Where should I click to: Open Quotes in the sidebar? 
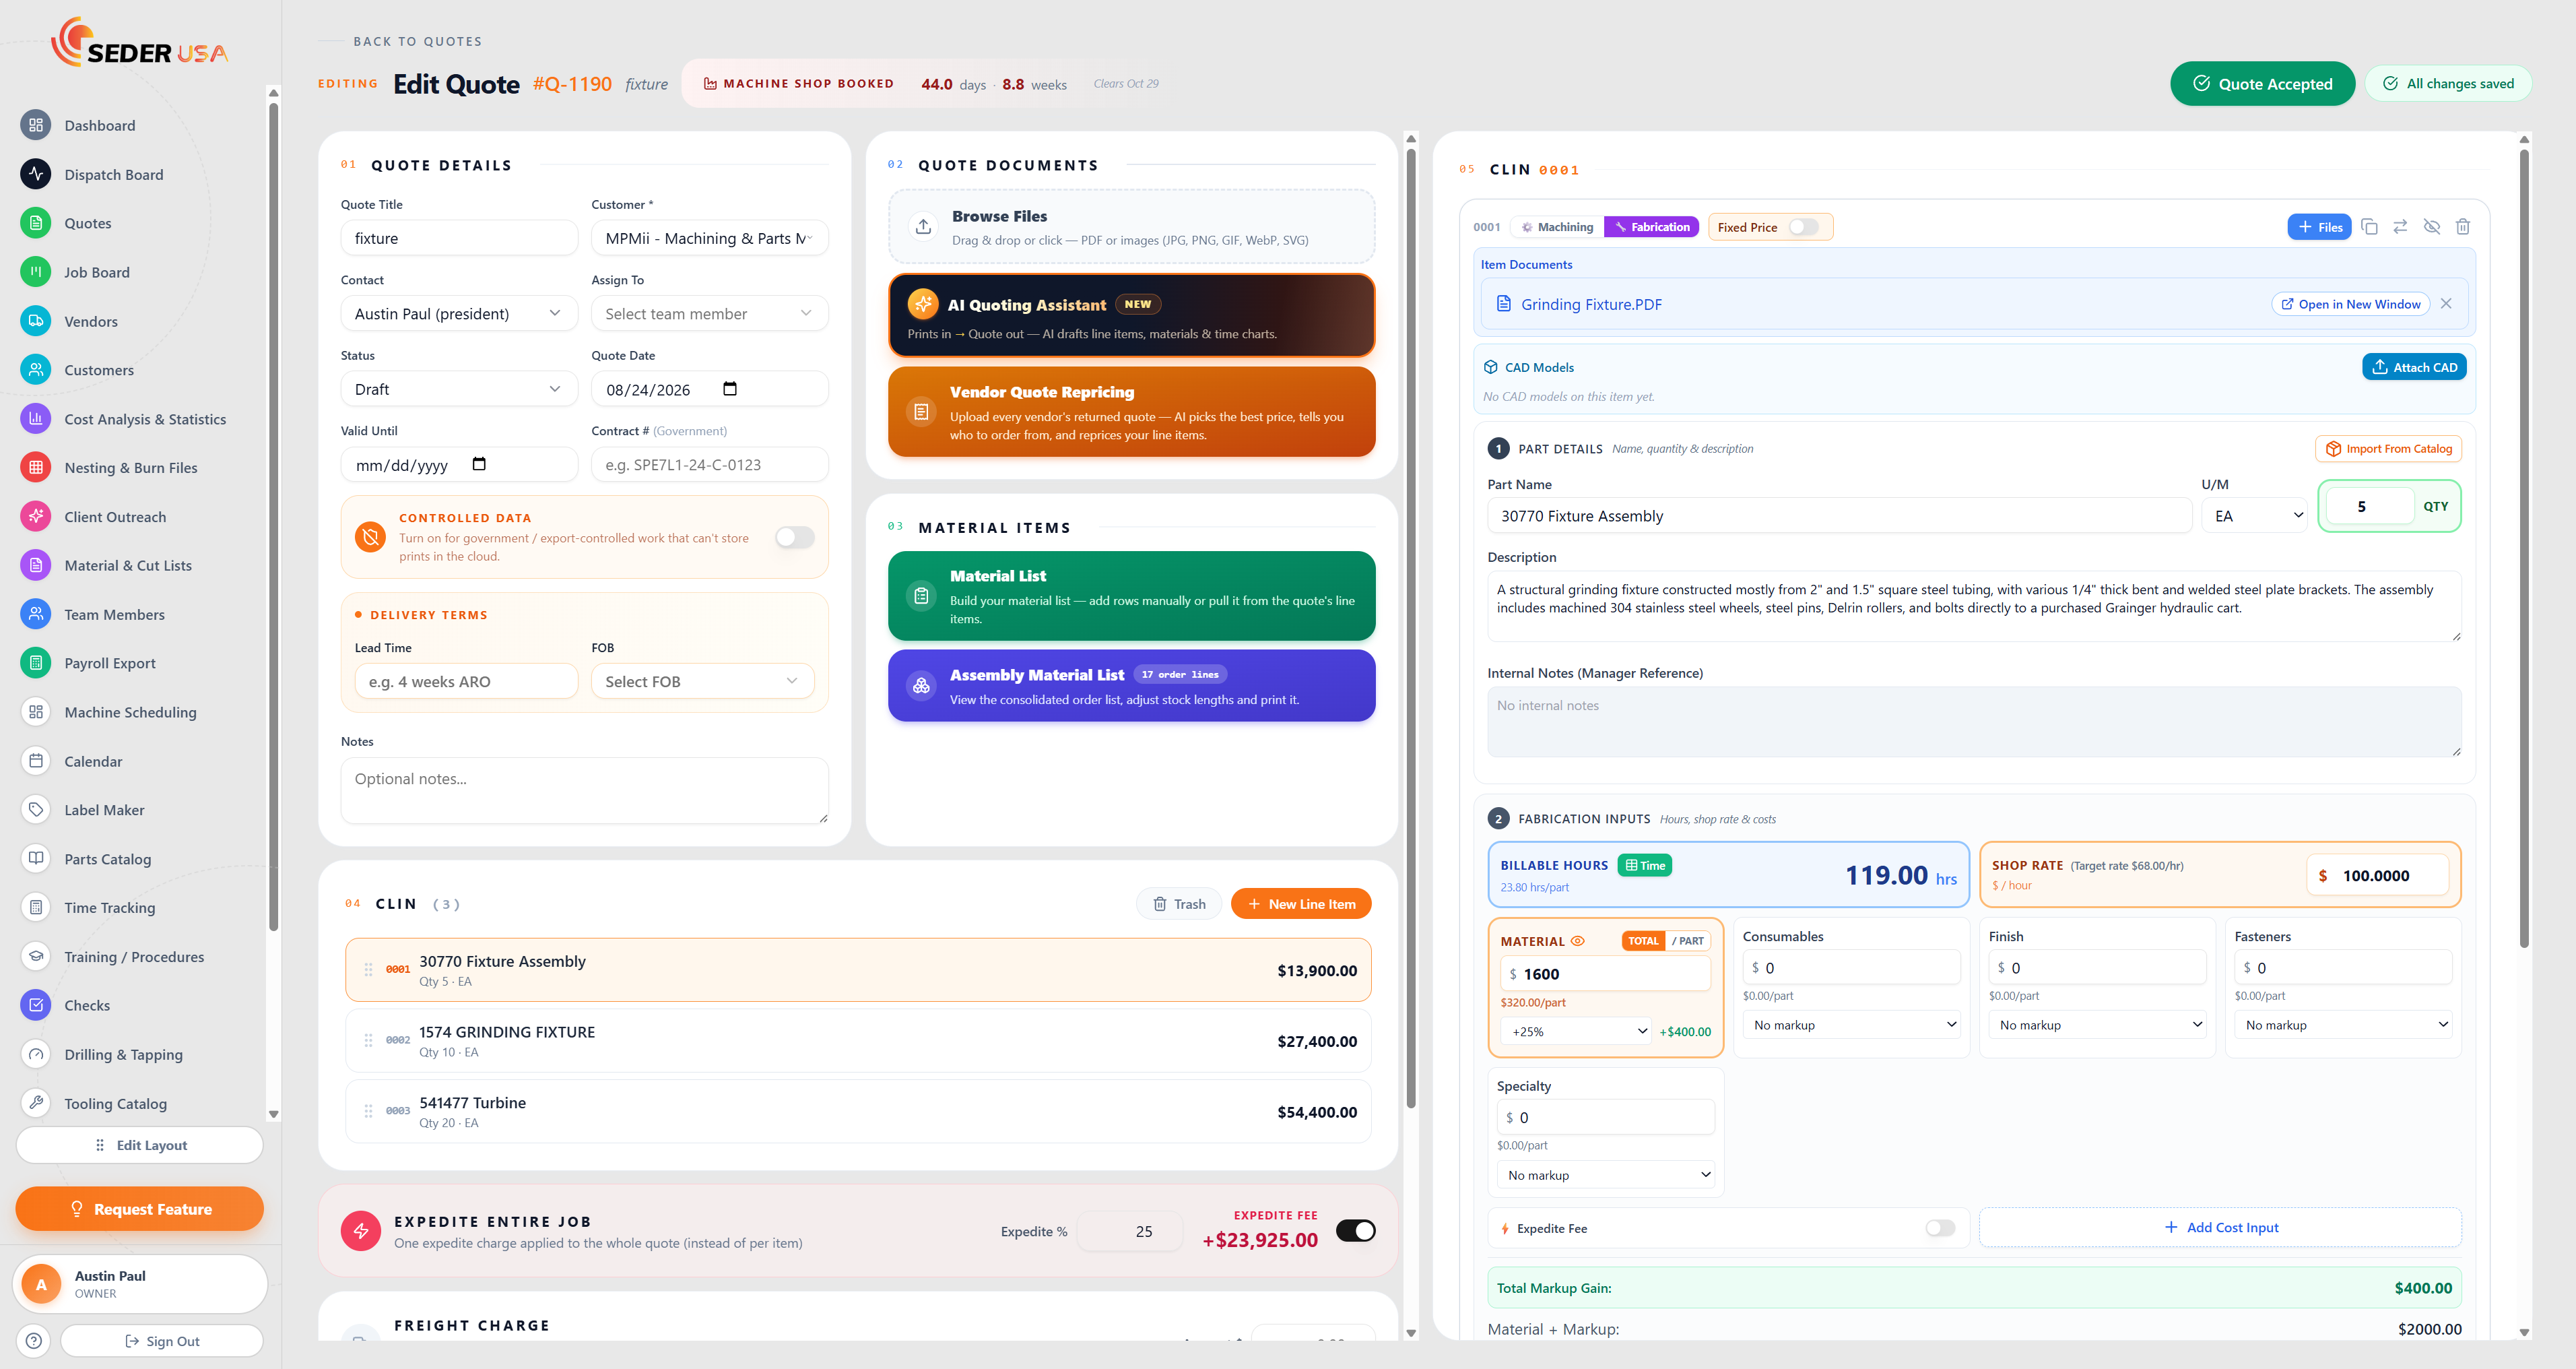point(88,223)
